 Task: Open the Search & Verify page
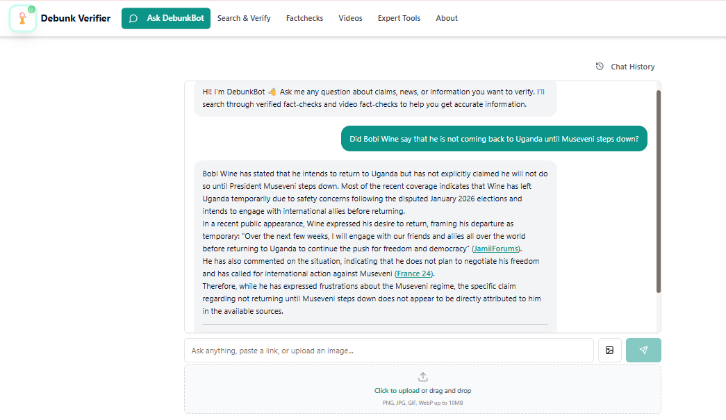[244, 19]
